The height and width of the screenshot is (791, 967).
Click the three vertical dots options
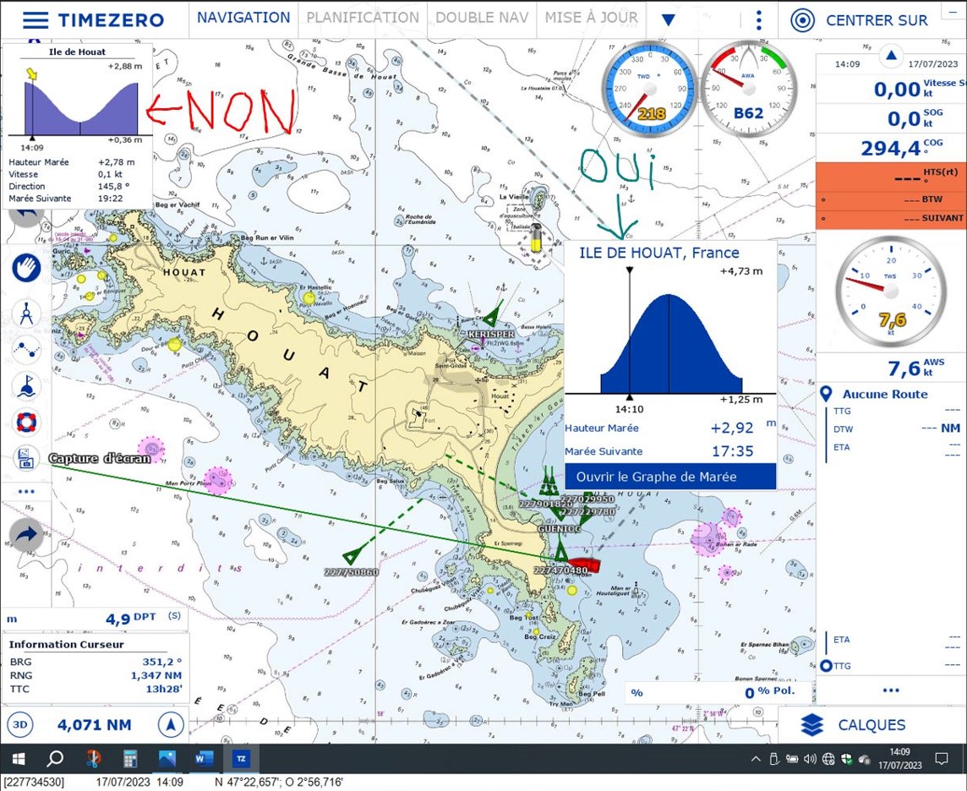coord(758,19)
